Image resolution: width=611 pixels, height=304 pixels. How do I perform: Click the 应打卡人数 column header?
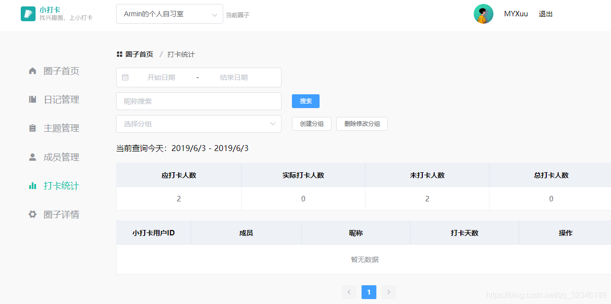coord(179,175)
